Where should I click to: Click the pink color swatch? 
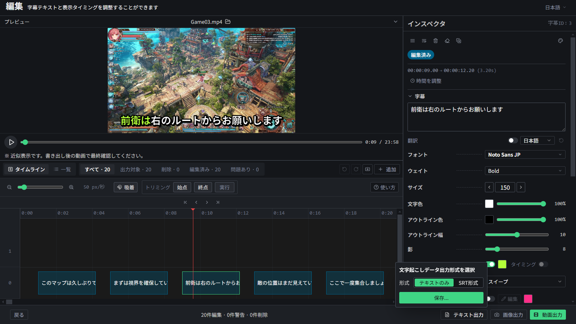[x=528, y=299]
